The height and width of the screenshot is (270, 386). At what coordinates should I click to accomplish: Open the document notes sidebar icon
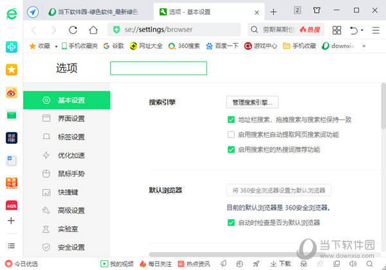pos(12,161)
